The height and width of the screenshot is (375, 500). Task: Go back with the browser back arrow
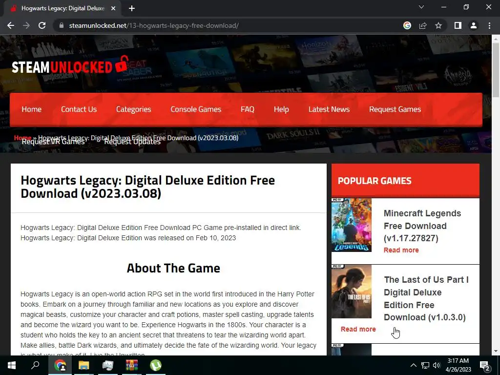click(x=11, y=25)
